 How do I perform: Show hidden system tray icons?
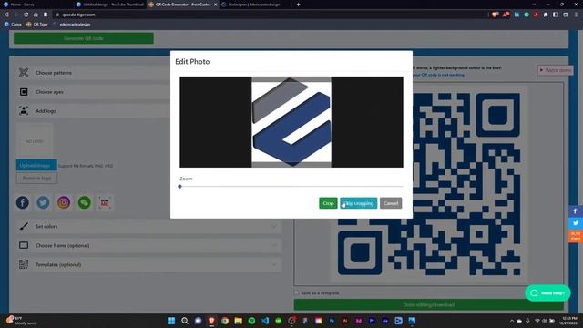(512, 321)
